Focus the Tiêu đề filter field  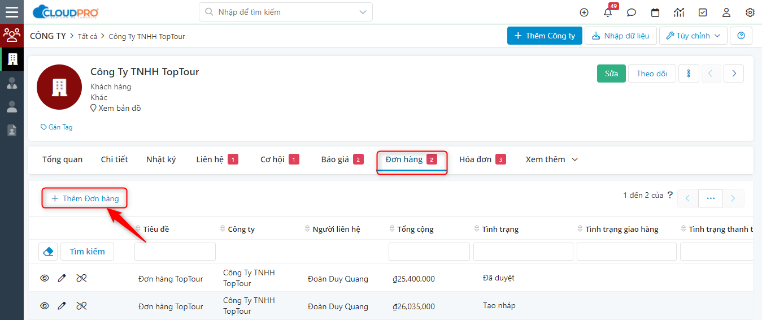[x=175, y=252]
